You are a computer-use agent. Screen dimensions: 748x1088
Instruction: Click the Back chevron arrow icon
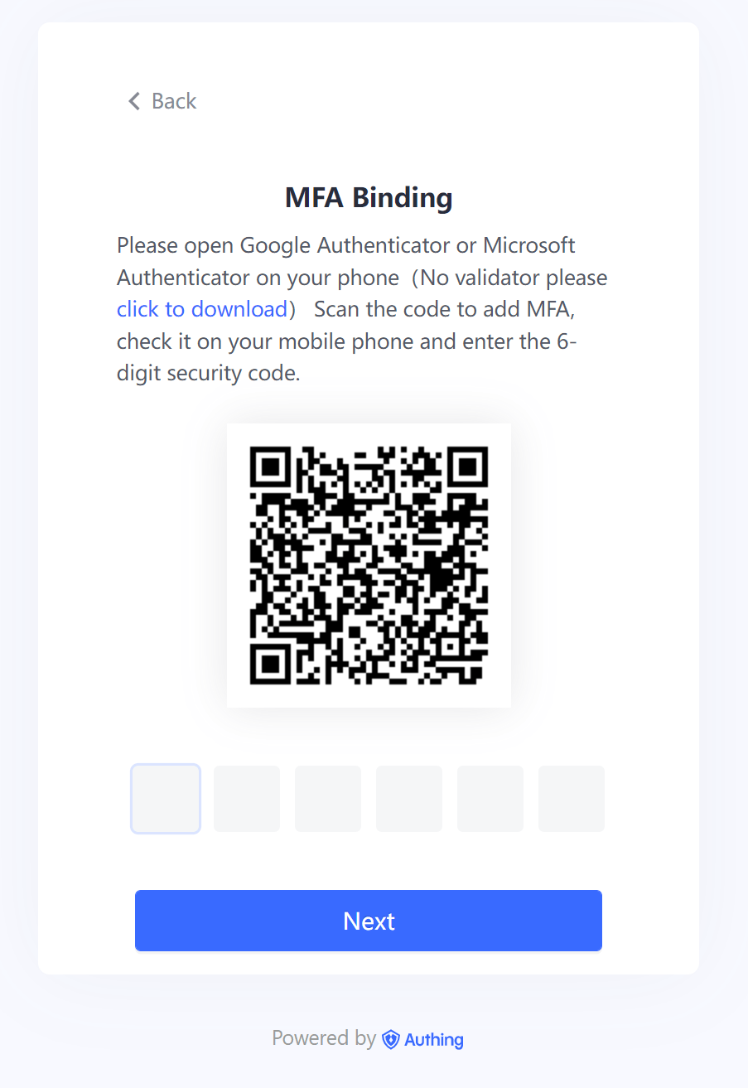click(134, 101)
